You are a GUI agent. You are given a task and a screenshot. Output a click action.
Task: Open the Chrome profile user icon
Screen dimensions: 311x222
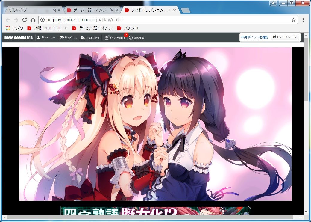click(x=273, y=3)
